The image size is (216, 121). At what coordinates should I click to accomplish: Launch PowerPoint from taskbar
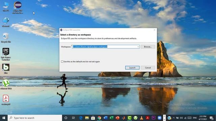pos(117,118)
